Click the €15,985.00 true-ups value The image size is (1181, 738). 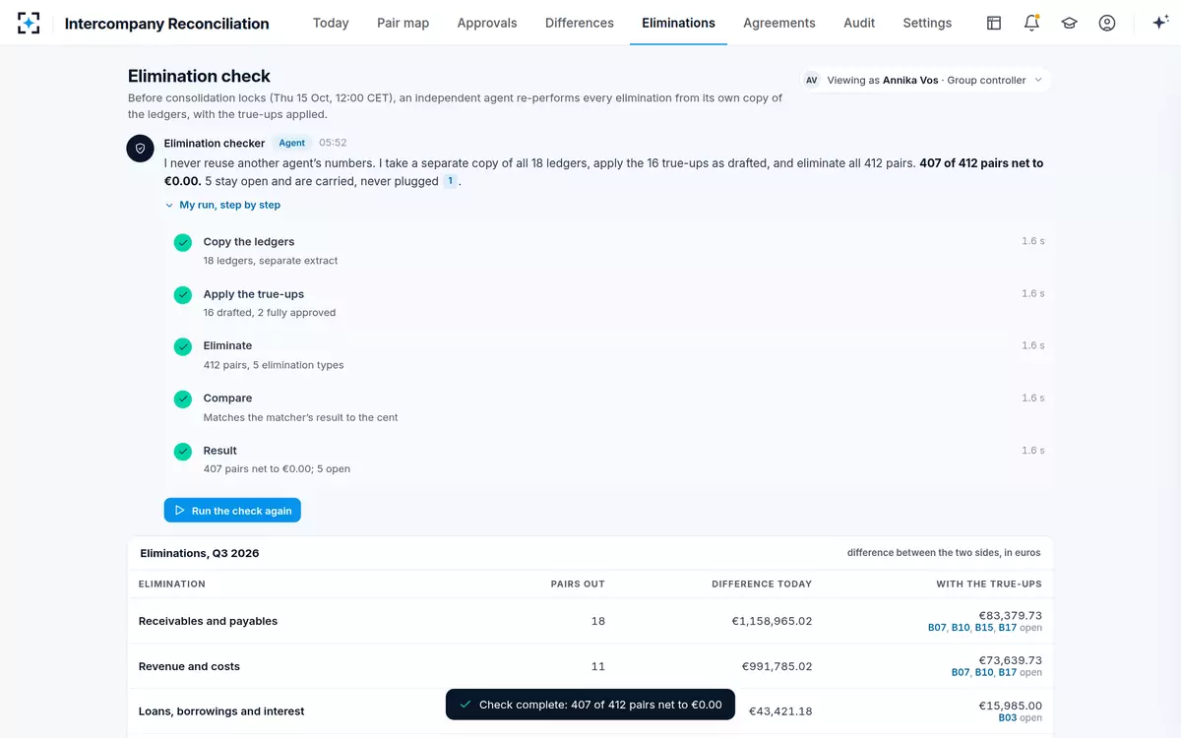coord(1011,706)
